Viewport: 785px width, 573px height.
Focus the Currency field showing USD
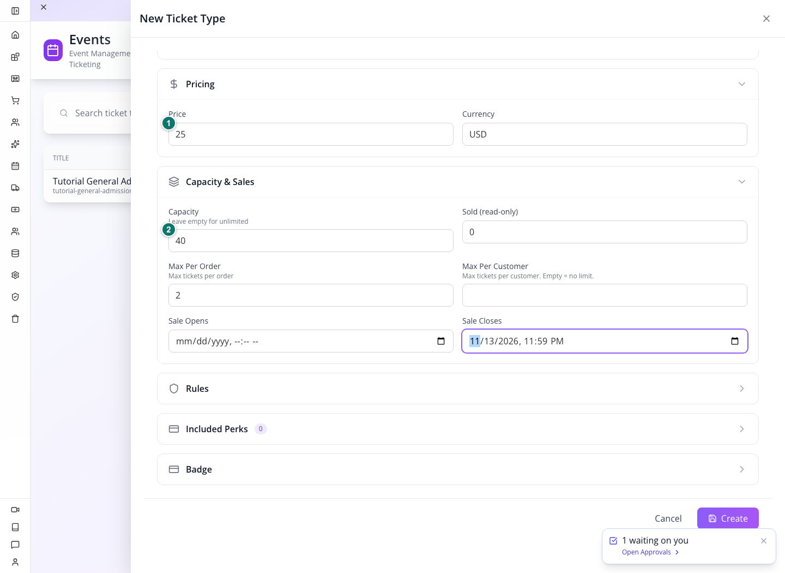pos(605,134)
